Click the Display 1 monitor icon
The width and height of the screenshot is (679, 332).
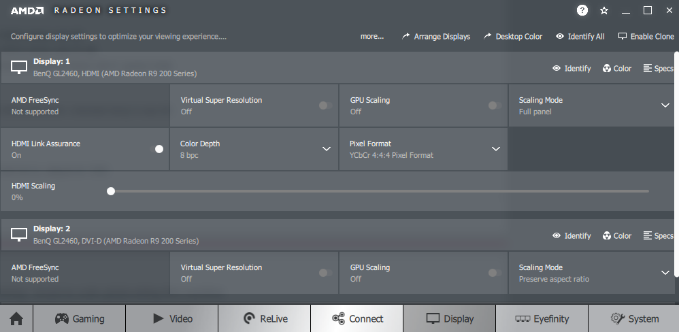click(19, 67)
